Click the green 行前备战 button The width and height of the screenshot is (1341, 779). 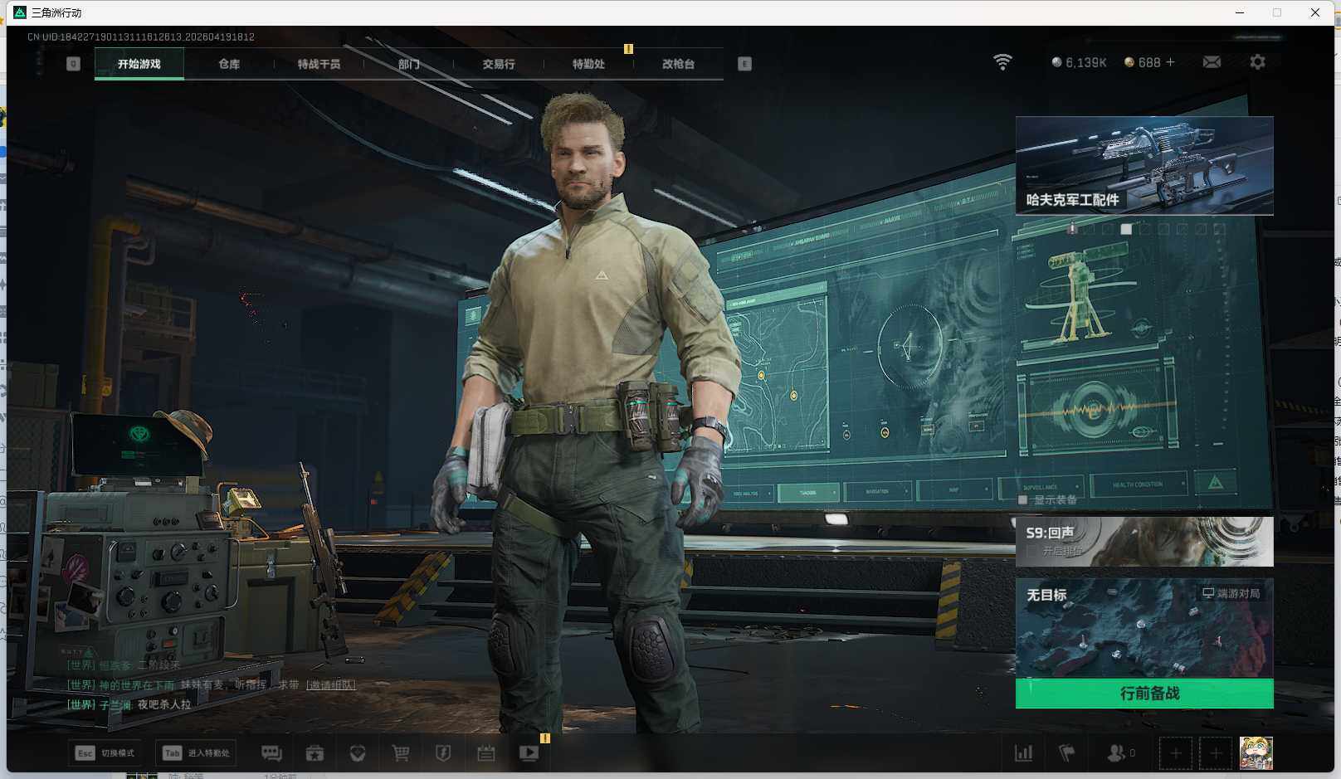pos(1144,694)
